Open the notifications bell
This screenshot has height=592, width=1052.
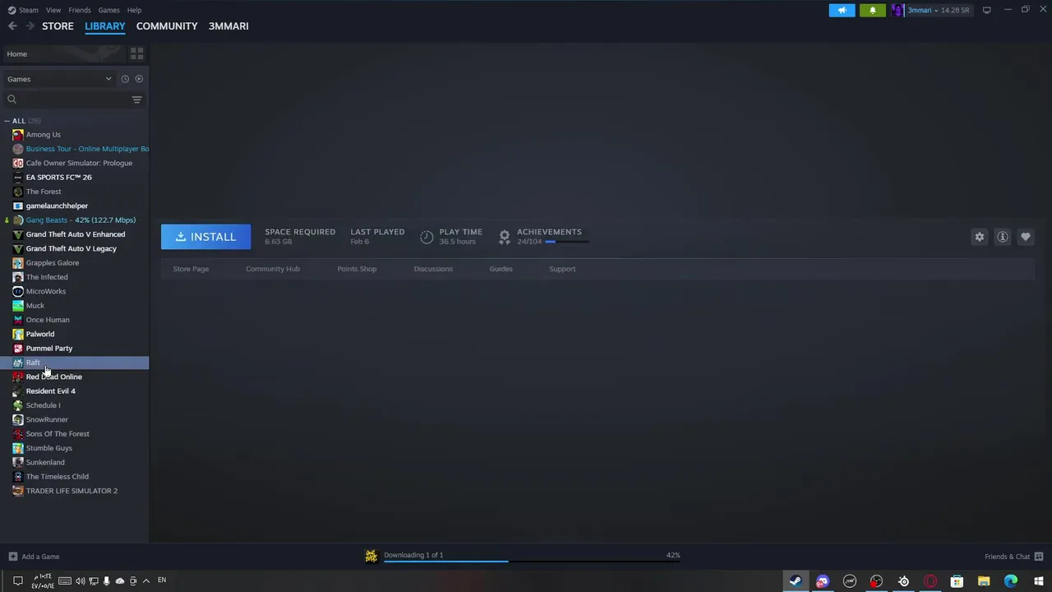tap(873, 10)
